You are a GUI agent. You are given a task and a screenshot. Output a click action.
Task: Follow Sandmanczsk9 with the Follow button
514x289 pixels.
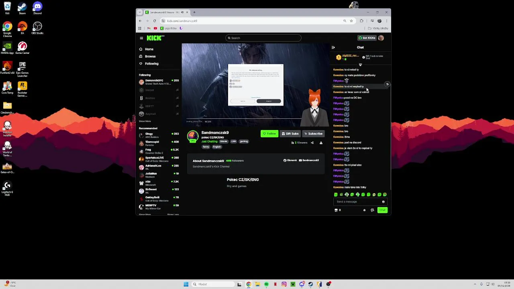269,134
